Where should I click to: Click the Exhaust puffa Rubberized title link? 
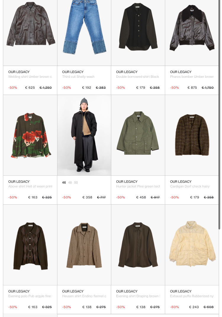pyautogui.click(x=192, y=296)
